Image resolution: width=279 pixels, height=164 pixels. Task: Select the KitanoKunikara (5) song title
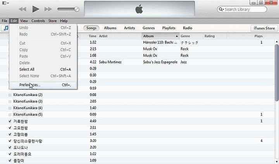coord(28,114)
